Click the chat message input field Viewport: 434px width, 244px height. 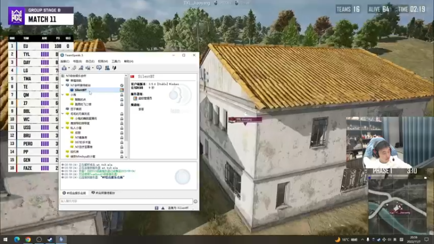(126, 201)
